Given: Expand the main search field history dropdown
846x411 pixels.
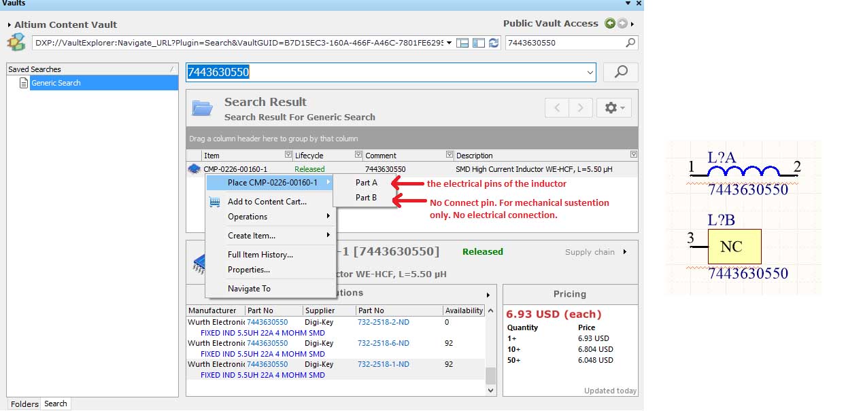Looking at the screenshot, I should click(590, 72).
